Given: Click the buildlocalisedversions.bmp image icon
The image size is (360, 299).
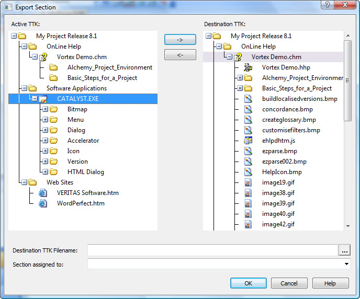Looking at the screenshot, I should 248,99.
